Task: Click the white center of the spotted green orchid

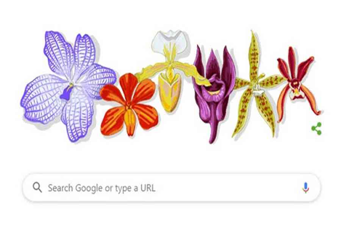Action: point(258,90)
